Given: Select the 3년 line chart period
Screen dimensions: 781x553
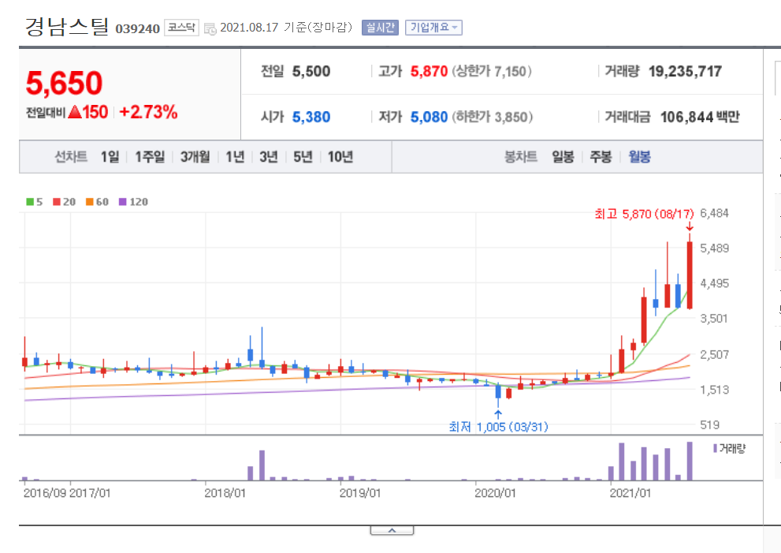Looking at the screenshot, I should tap(269, 157).
